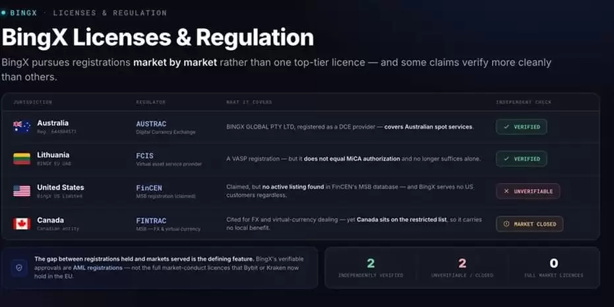
Task: Click the WHAT IT COVERS column header
Action: click(249, 102)
